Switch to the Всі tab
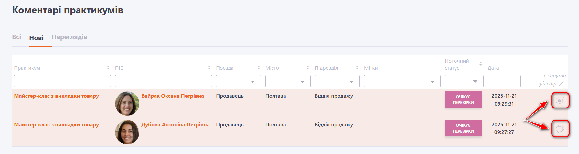 click(x=16, y=37)
